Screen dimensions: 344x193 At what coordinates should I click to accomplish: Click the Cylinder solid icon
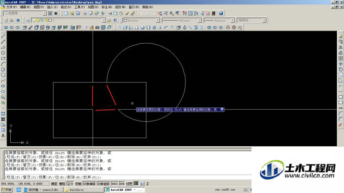(x=148, y=27)
